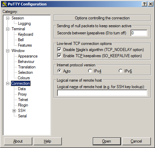Click the Open button
This screenshot has width=155, height=148.
tap(107, 141)
